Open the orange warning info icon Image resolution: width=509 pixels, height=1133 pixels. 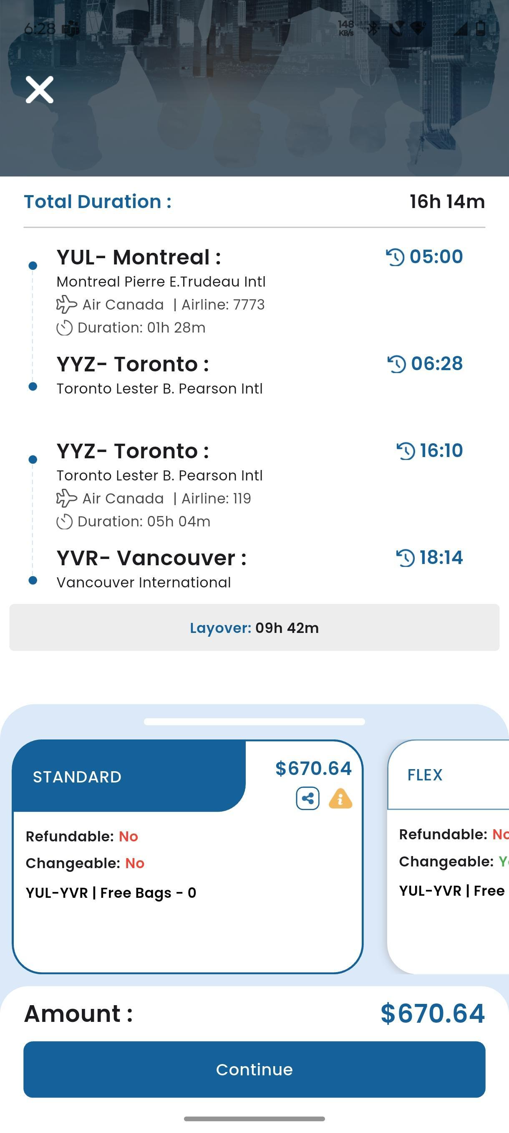point(340,798)
